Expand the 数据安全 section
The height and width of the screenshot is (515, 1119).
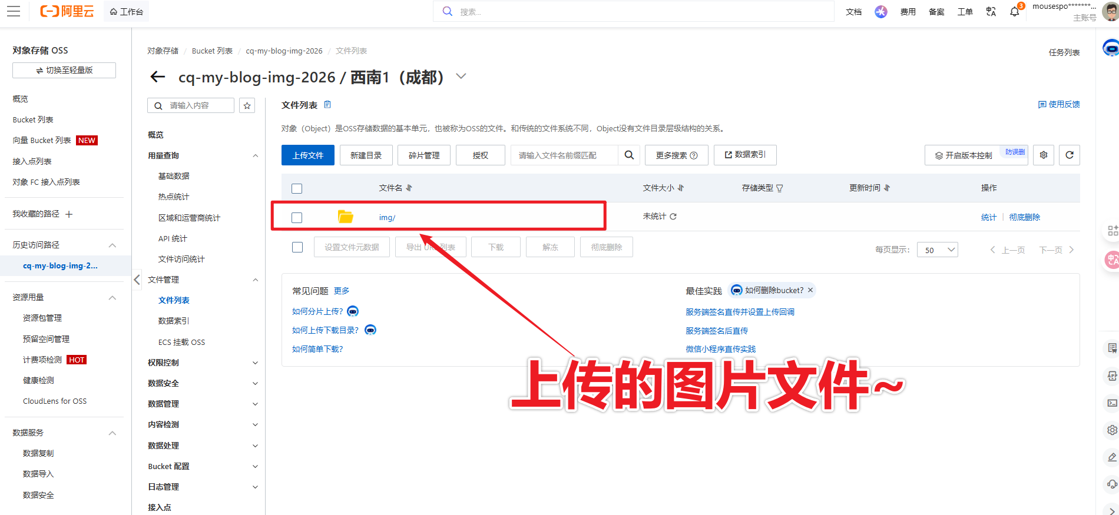pos(255,384)
